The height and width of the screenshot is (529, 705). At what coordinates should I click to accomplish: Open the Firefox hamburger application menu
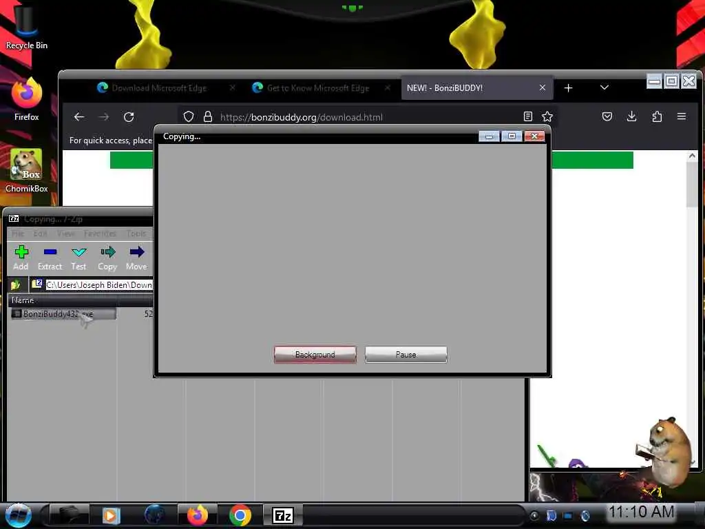(x=682, y=116)
